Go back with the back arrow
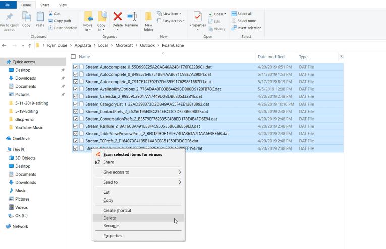The image size is (386, 249). point(4,46)
